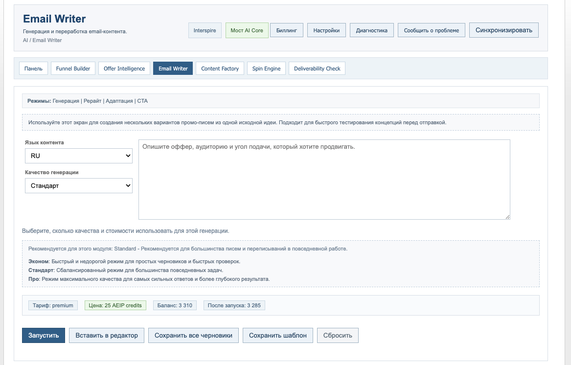Screen dimensions: 571x365
Task: Open the Offer Intelligence tab
Action: pos(124,68)
